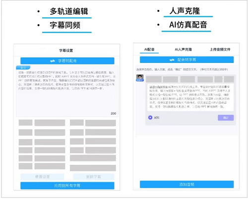Switch to the AI配音 tab
Screen dimensions: 248x199
click(x=149, y=50)
